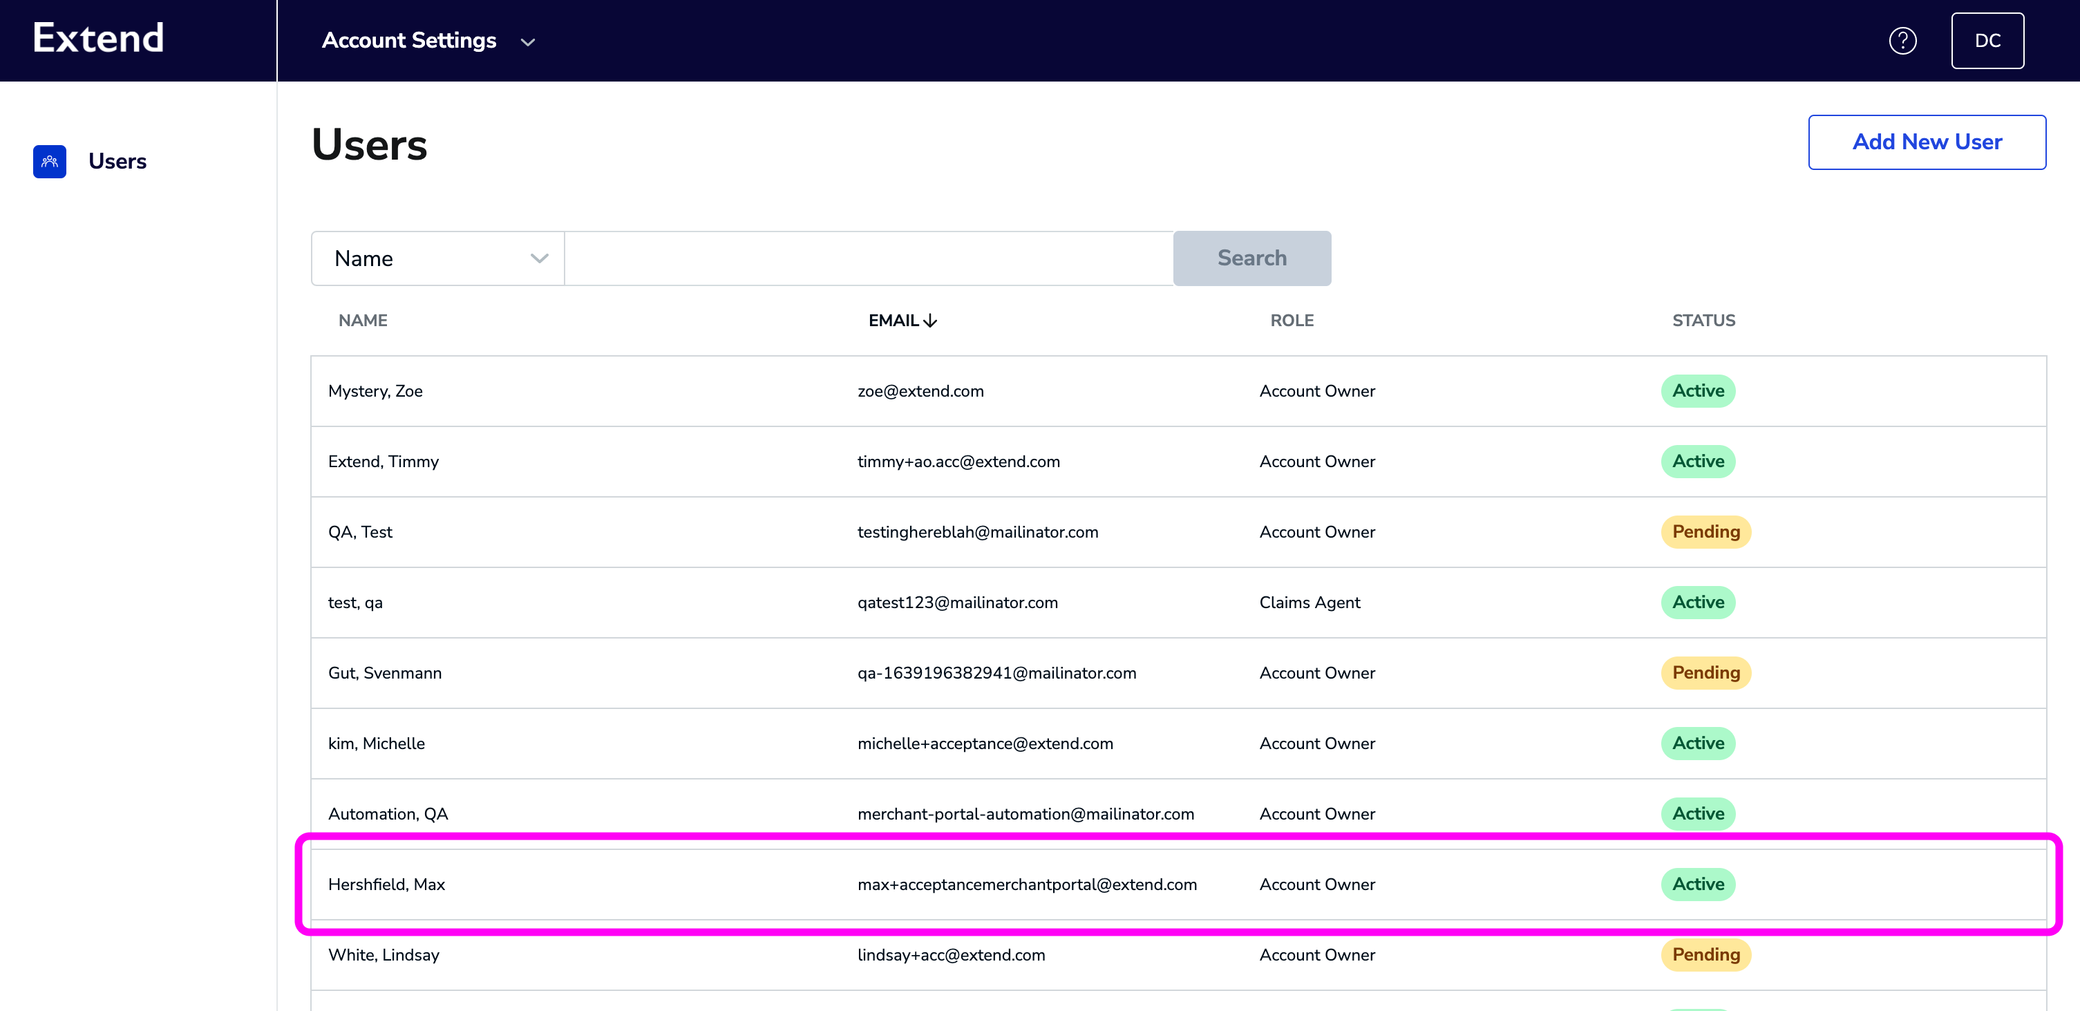Select email max+acceptancemerchantportal@extend.com
The width and height of the screenshot is (2080, 1011).
coord(1027,885)
